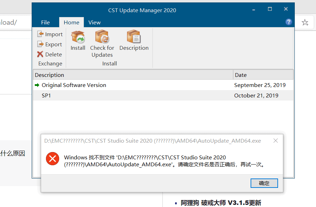Click the browser bookmark star icon
This screenshot has height=207, width=316.
(305, 22)
